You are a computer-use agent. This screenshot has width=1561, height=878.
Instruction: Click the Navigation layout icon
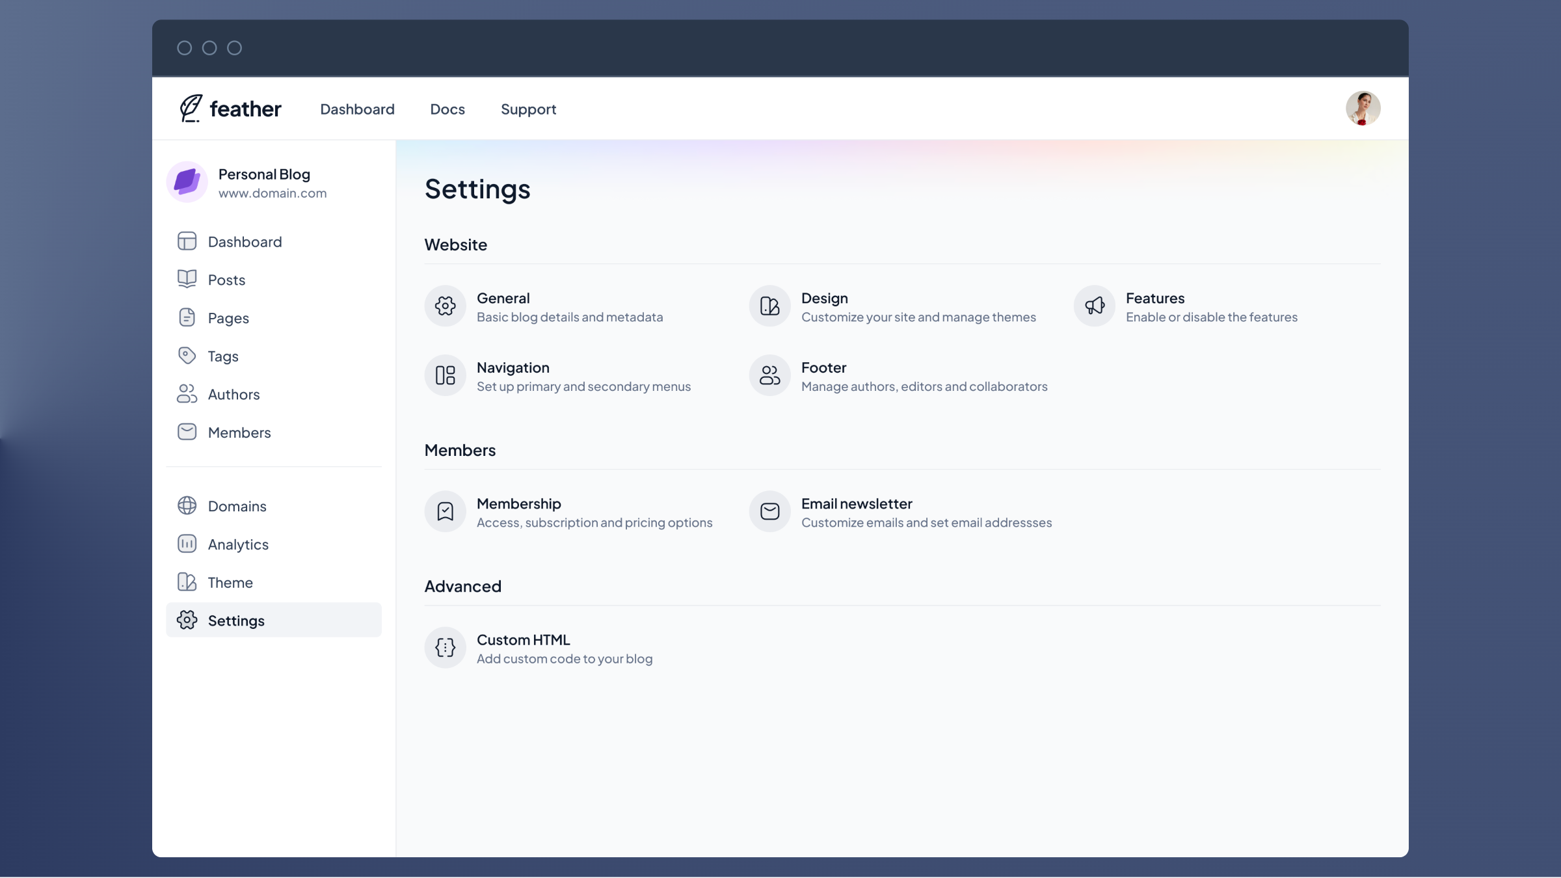[445, 375]
